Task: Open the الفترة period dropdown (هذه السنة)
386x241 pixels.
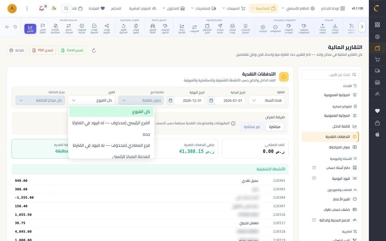Action: tap(267, 100)
